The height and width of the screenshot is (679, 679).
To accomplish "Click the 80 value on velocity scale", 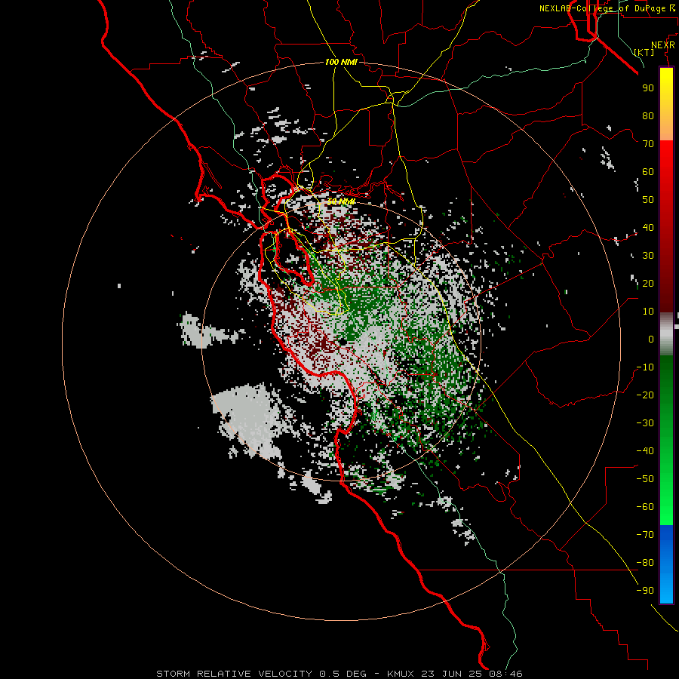I will (x=648, y=115).
